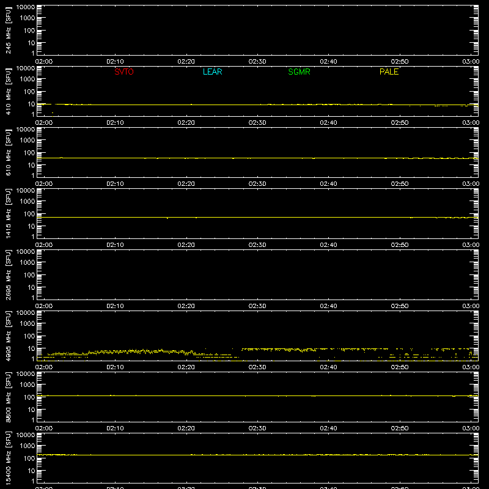Screen dimensions: 489x489
Task: Select the 2695 MHz [SFU] axis title
Action: click(8, 274)
